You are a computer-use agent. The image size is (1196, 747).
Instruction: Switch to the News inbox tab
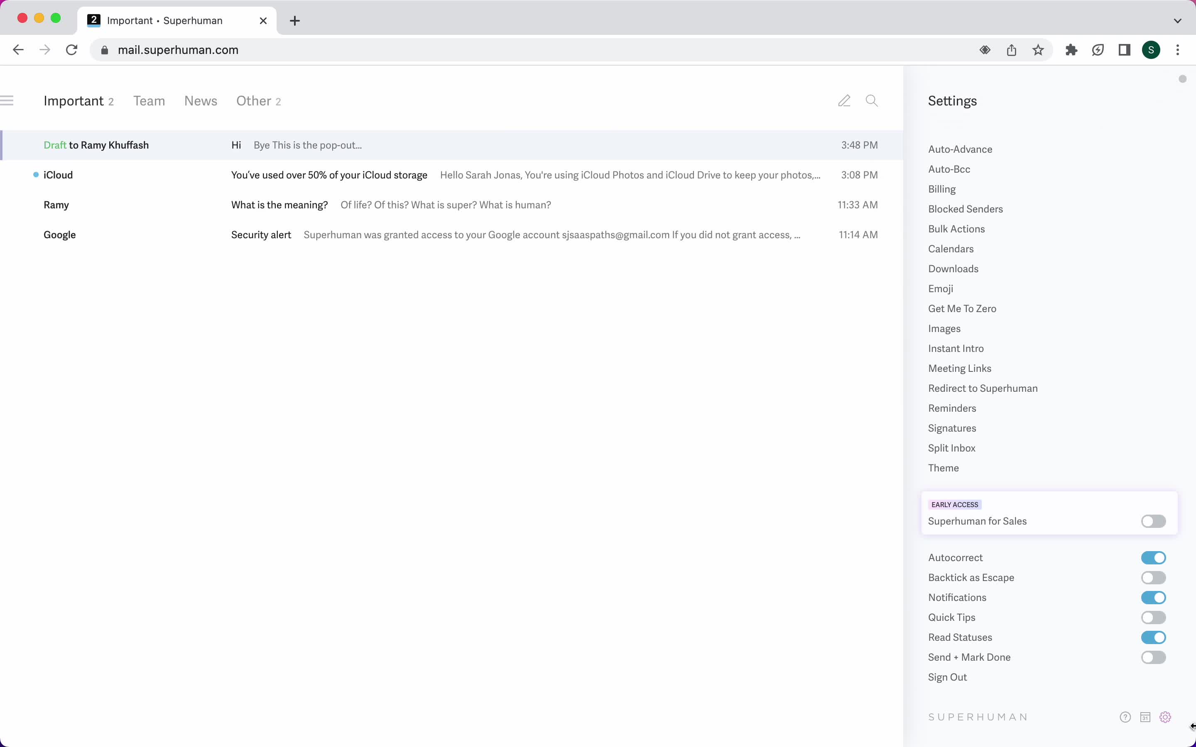[x=201, y=101]
